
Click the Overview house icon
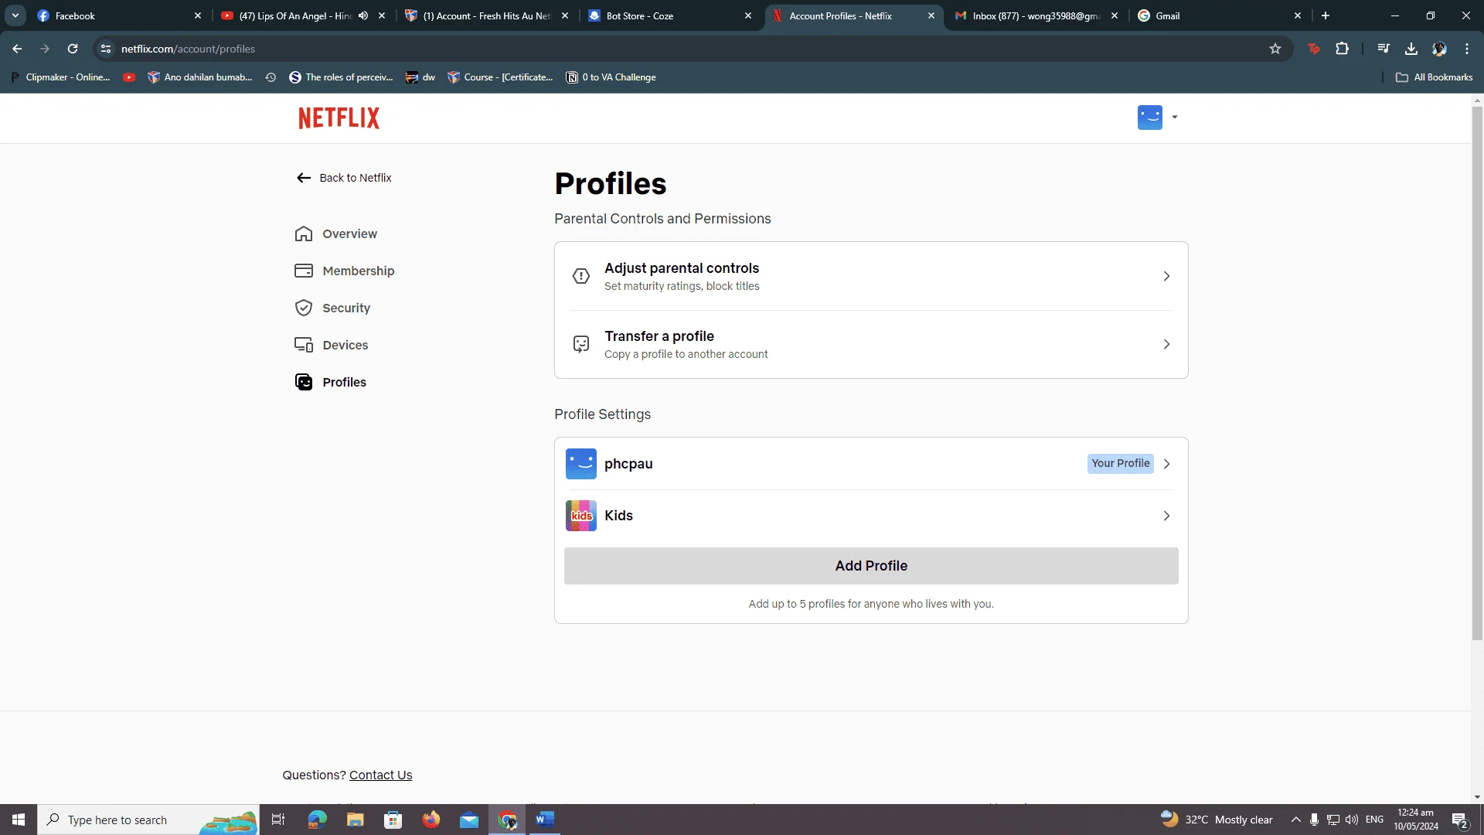click(x=304, y=233)
